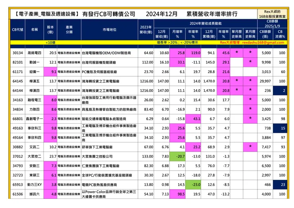Click the highlighted 43.1 yearly growth cell
Screen dimensions: 294x208
(x=193, y=119)
